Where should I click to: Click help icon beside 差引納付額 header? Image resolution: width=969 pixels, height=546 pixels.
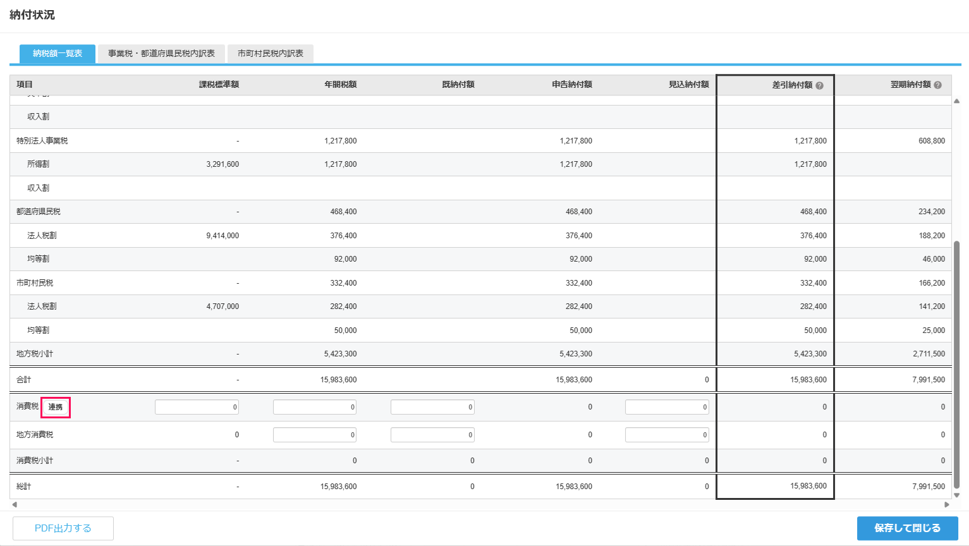coord(819,85)
